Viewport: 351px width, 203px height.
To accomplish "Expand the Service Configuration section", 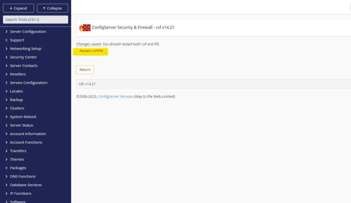I will tap(28, 83).
